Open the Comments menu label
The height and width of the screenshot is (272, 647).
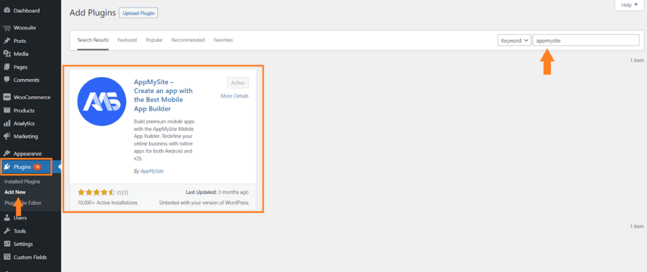tap(27, 80)
